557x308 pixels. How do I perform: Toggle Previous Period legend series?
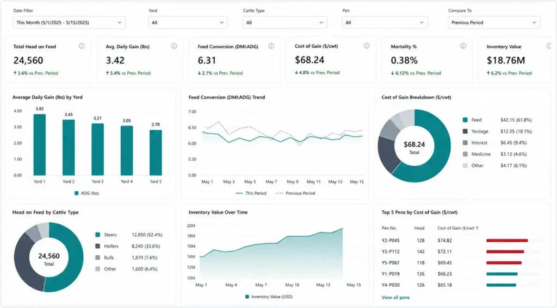pyautogui.click(x=295, y=193)
